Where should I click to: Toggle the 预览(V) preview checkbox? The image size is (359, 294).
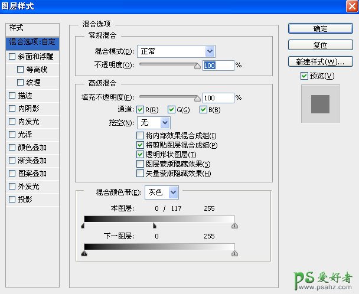304,76
